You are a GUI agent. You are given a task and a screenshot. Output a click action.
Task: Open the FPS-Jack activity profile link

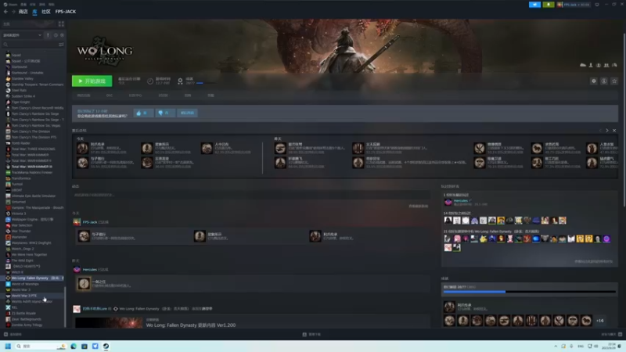(x=90, y=222)
